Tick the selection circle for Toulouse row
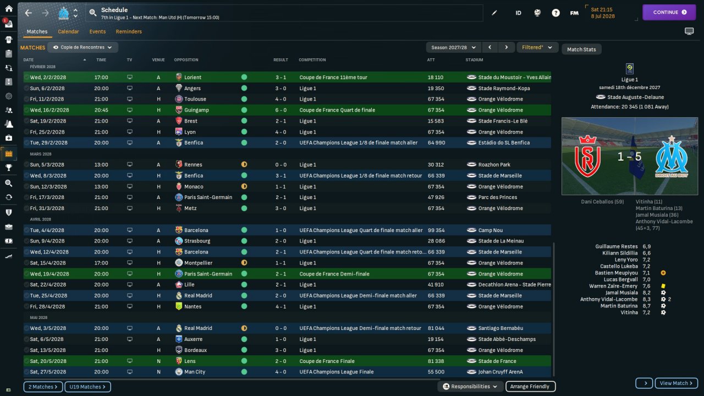 pyautogui.click(x=26, y=99)
